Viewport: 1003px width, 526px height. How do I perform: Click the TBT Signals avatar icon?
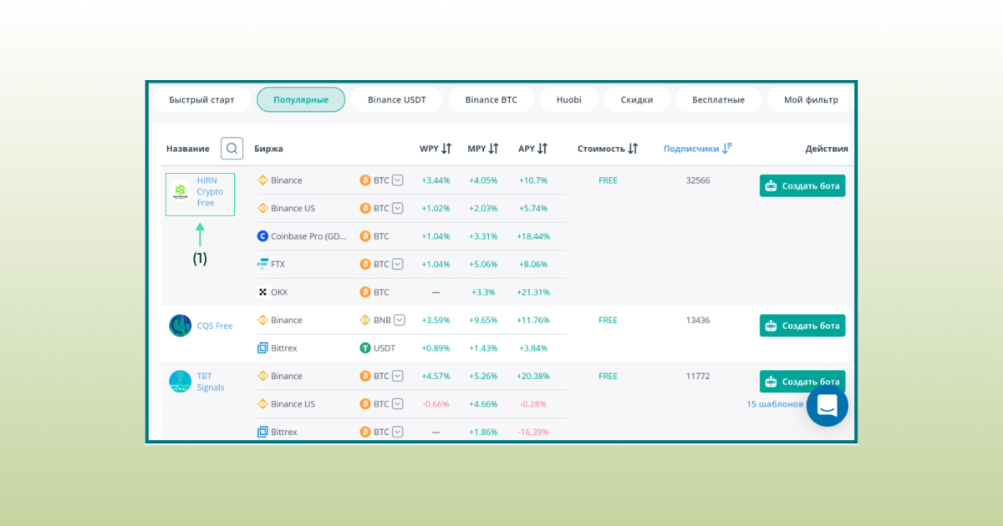(181, 382)
